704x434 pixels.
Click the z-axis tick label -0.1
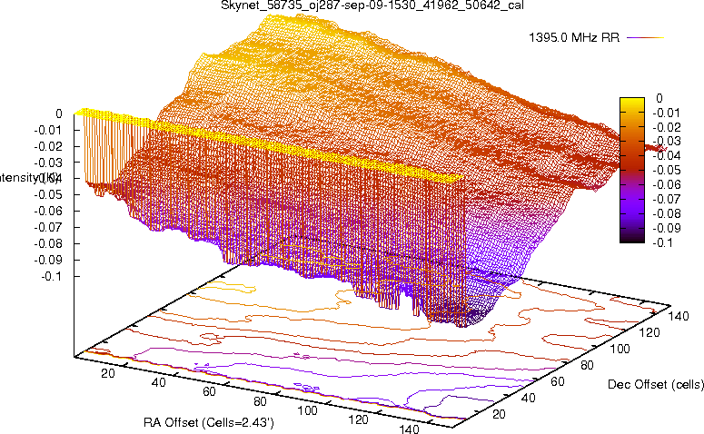click(x=53, y=276)
